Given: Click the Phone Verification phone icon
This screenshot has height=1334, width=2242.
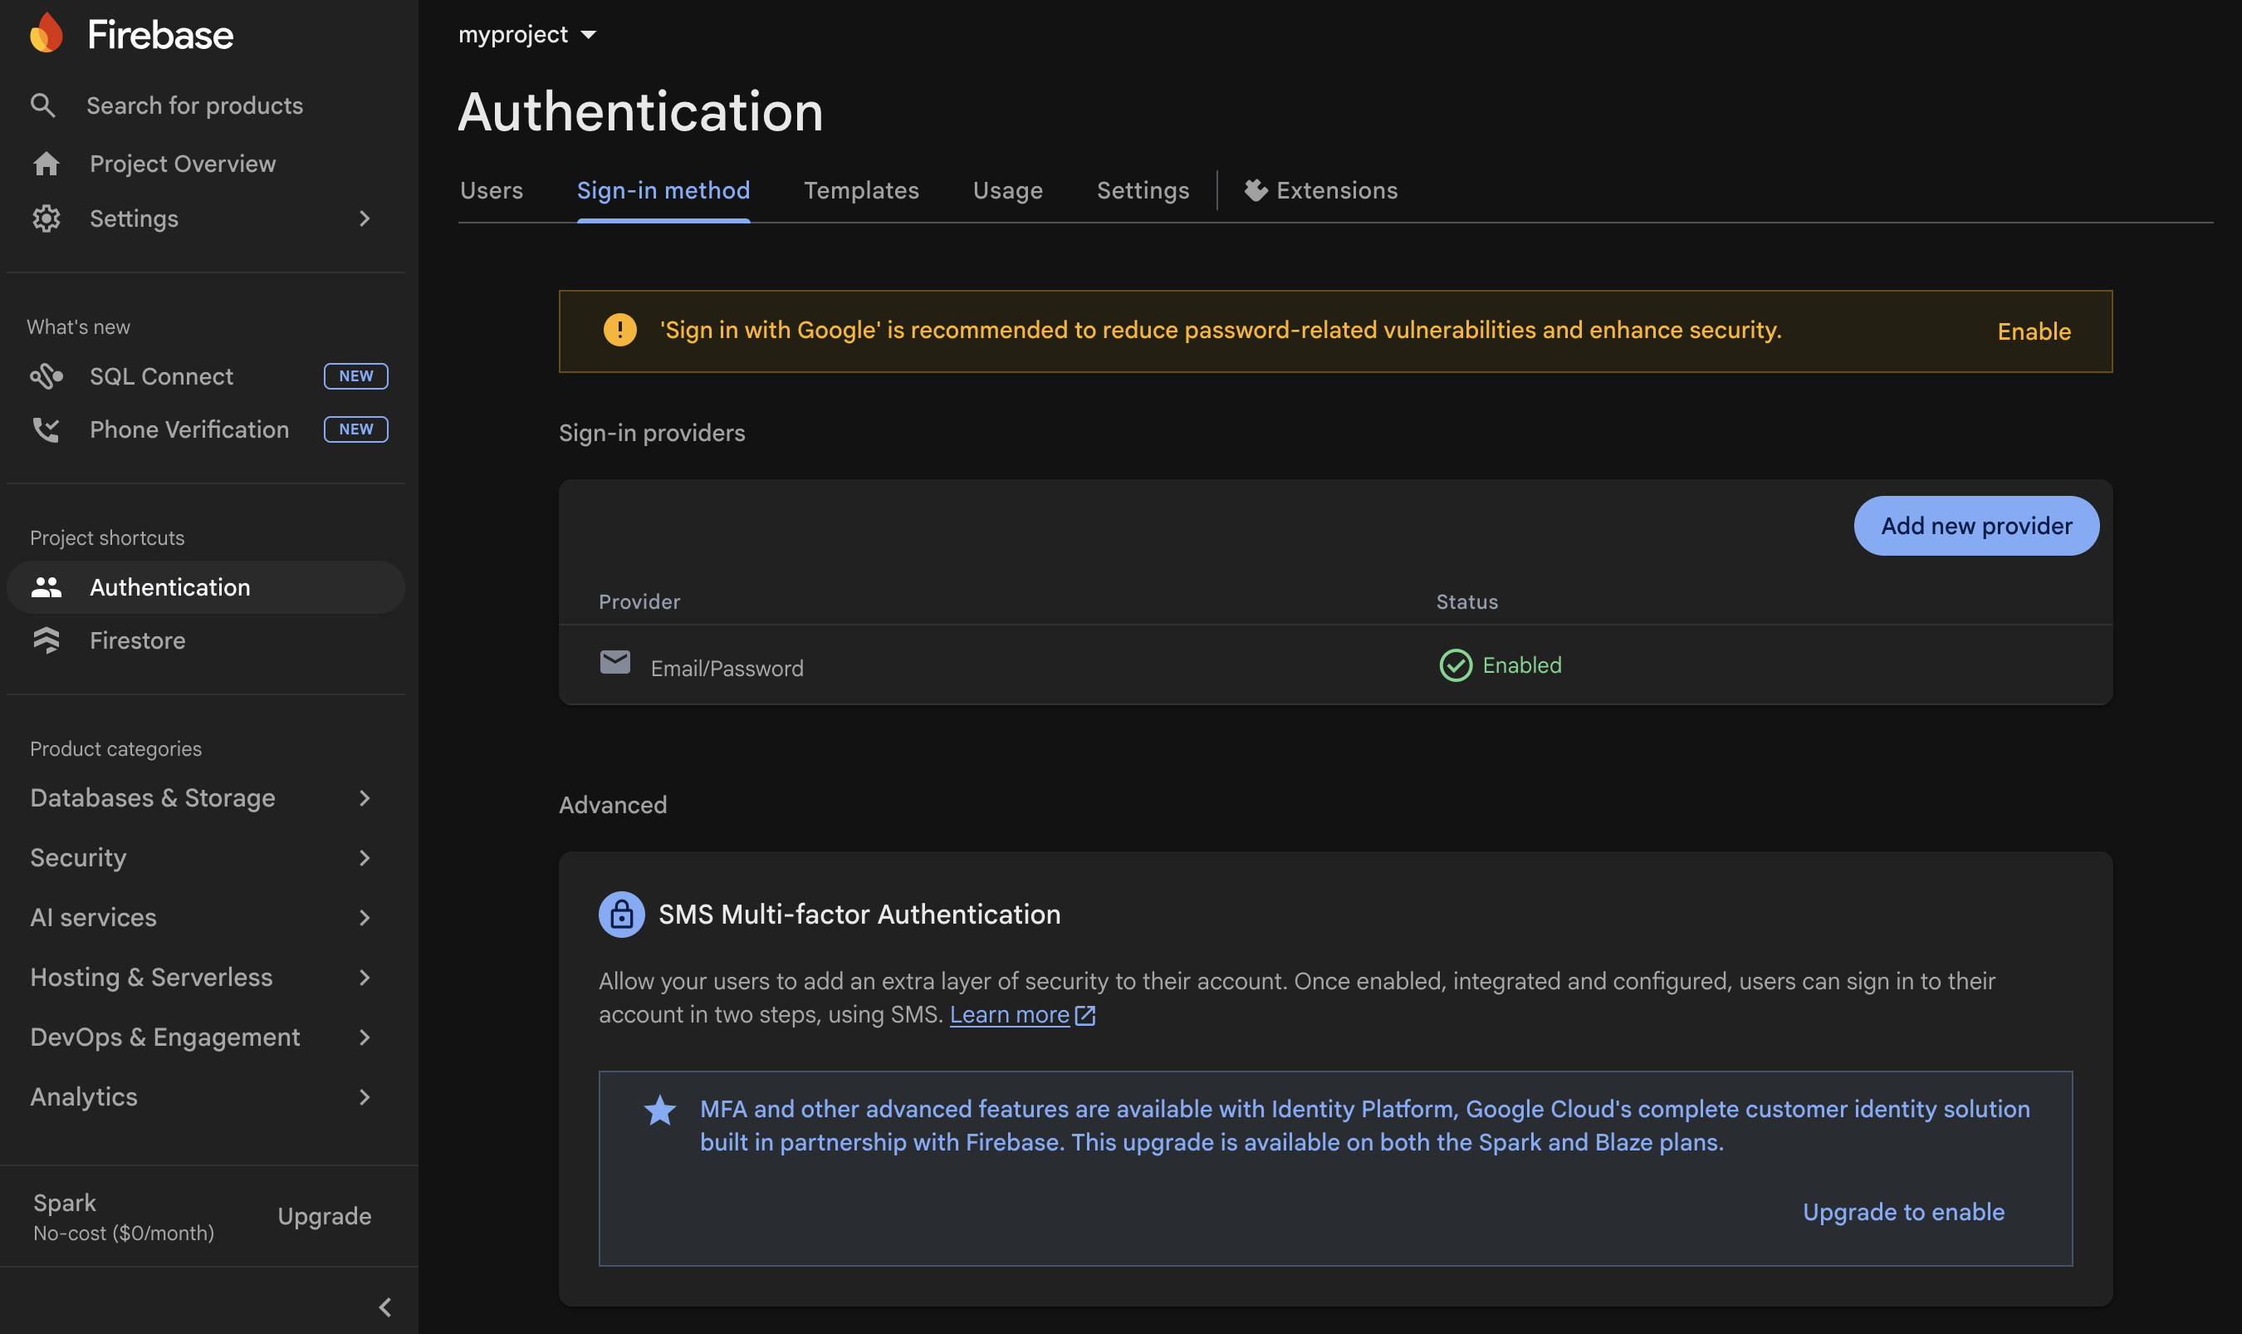Looking at the screenshot, I should click(46, 429).
